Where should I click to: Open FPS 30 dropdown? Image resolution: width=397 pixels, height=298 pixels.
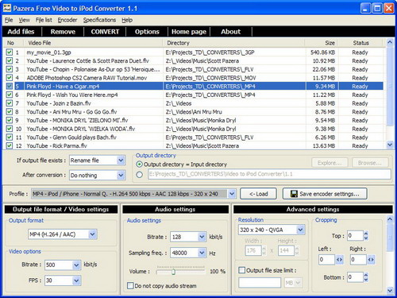(76, 281)
